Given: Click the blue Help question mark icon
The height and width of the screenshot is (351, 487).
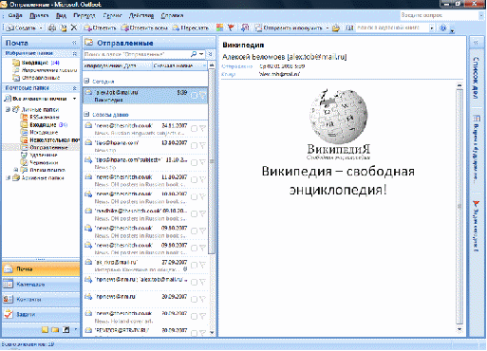Looking at the screenshot, I should click(442, 28).
